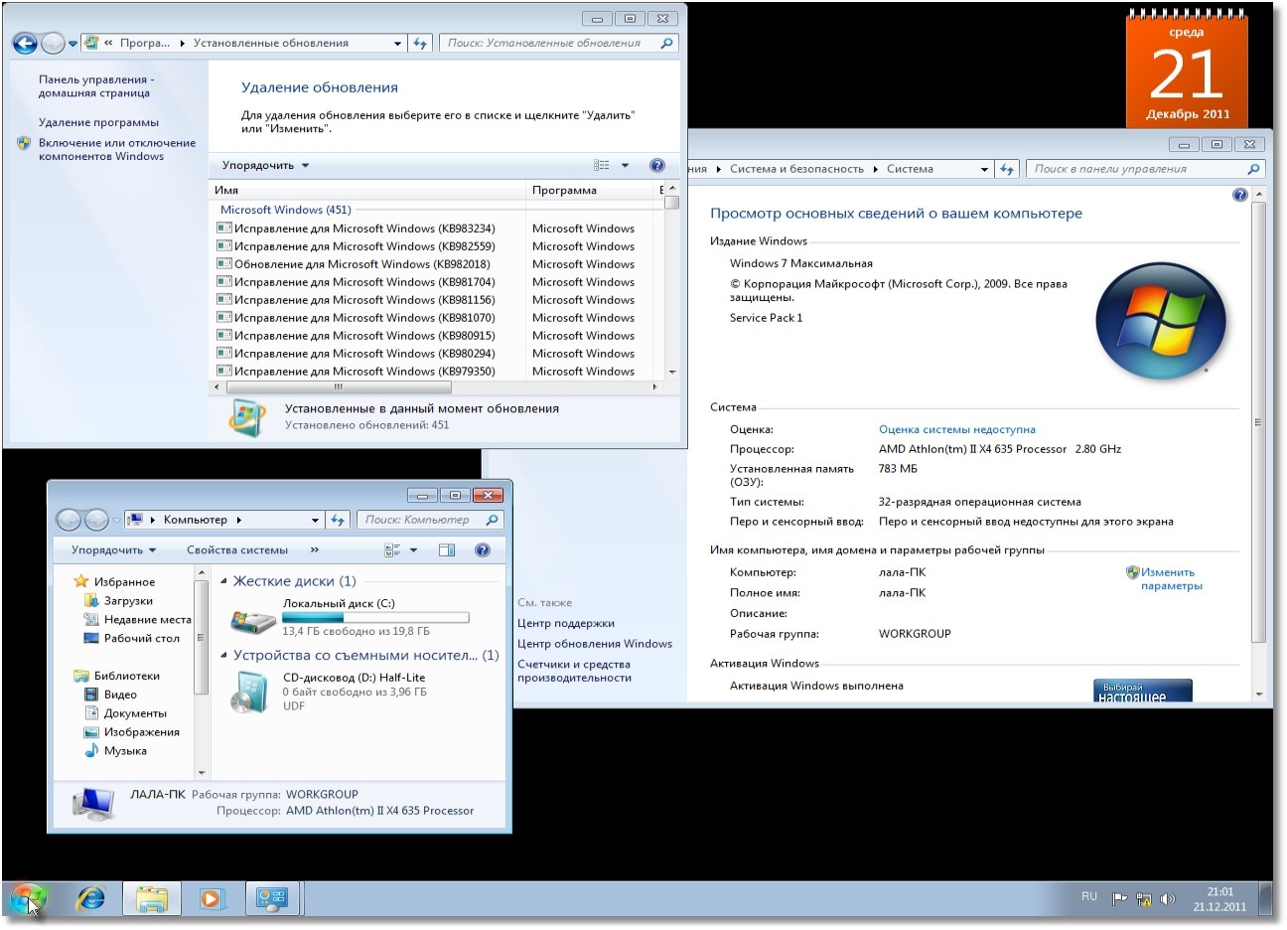1287x930 pixels.
Task: Open help icon in System window
Action: pyautogui.click(x=1239, y=195)
